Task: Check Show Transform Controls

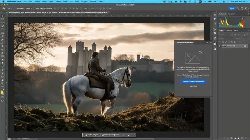Action: point(34,8)
